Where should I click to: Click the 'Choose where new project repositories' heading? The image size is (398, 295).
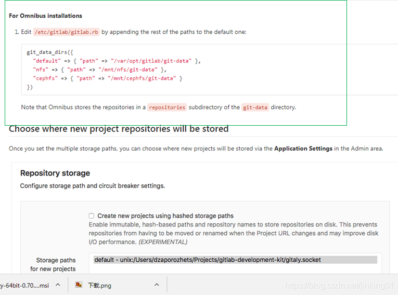[119, 129]
